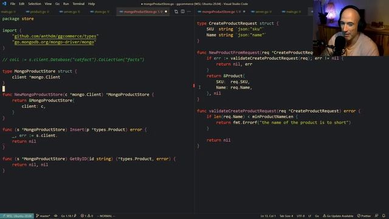Click the feedback icon in status bar
The height and width of the screenshot is (219, 389).
coord(377,216)
